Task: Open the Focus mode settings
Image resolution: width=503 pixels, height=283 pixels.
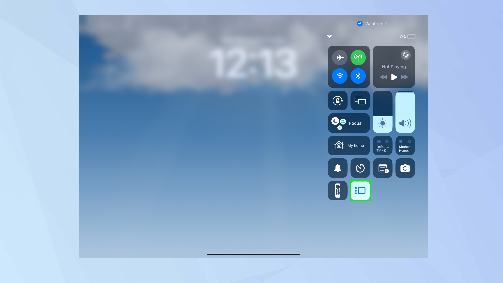Action: (349, 123)
